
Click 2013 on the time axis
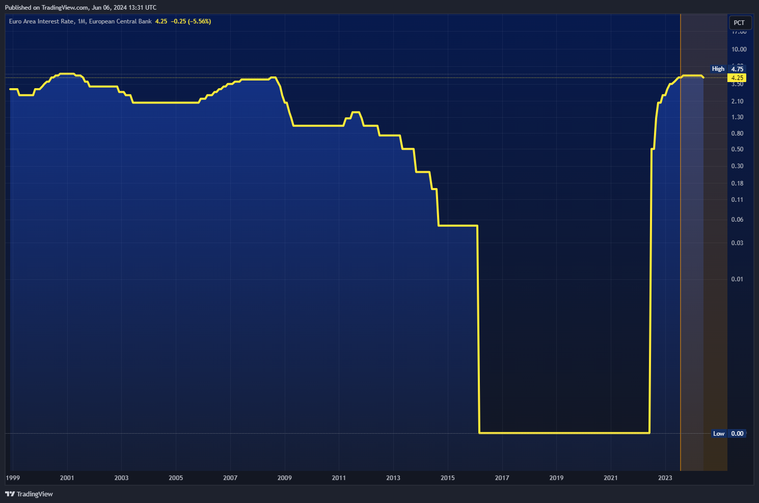pos(393,478)
